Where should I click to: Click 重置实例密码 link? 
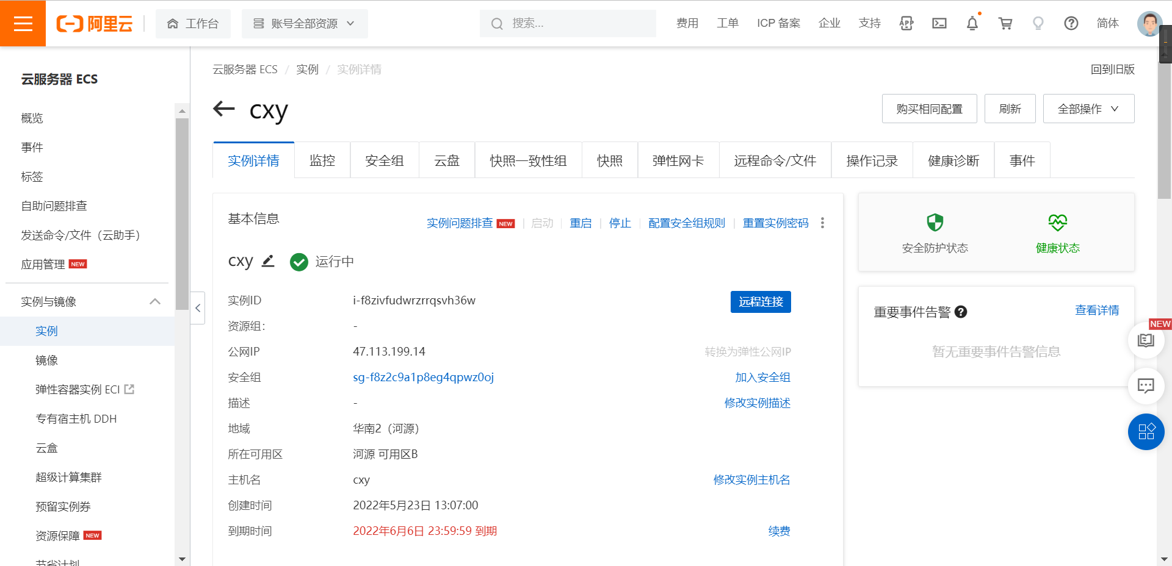776,223
